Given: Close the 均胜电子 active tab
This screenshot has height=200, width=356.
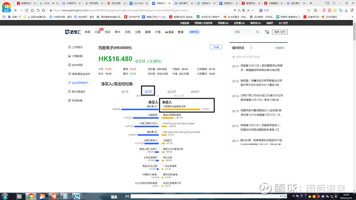Looking at the screenshot, I should tap(170, 4).
